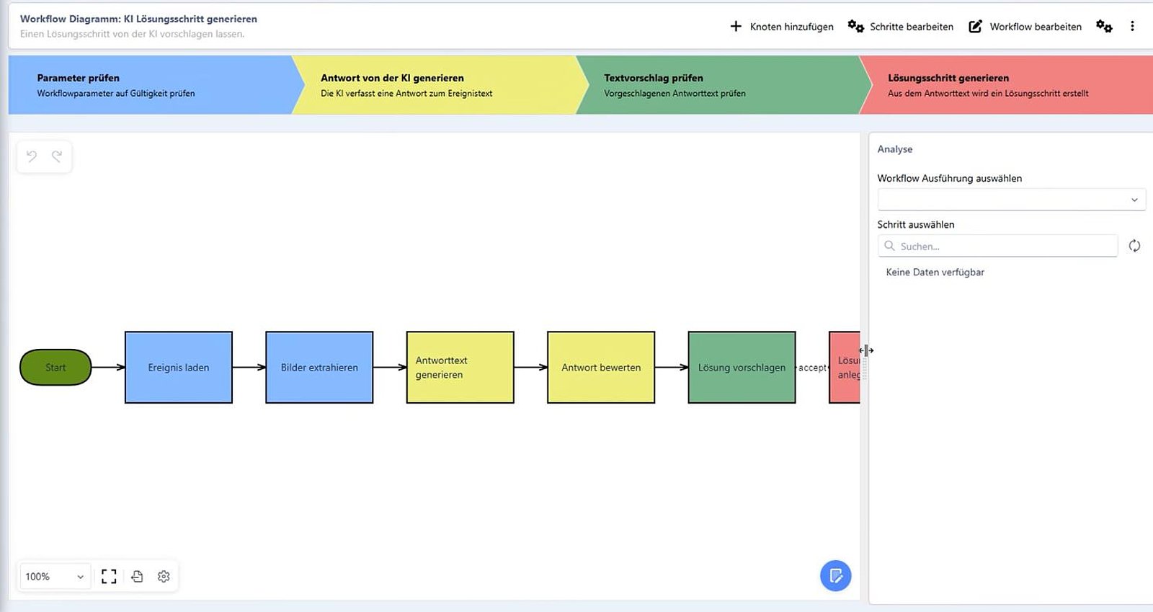The image size is (1153, 612).
Task: Click the gears icon for Schritte bearbeiten
Action: [x=855, y=26]
